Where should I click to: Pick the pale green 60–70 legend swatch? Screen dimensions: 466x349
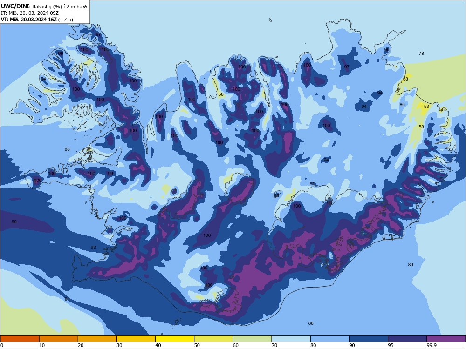tap(252, 339)
